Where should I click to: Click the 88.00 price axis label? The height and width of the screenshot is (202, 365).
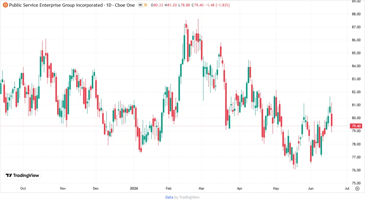356,14
